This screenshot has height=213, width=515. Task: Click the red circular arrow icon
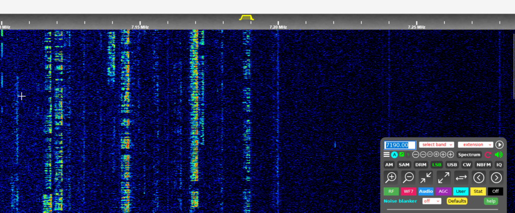[x=488, y=155]
